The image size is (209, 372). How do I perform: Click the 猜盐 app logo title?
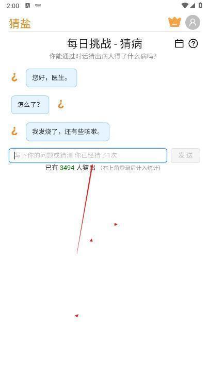[x=20, y=23]
